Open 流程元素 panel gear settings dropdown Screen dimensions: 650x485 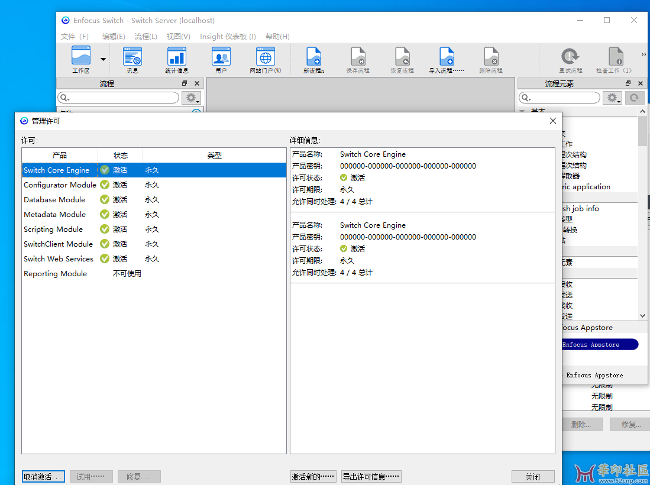(612, 98)
